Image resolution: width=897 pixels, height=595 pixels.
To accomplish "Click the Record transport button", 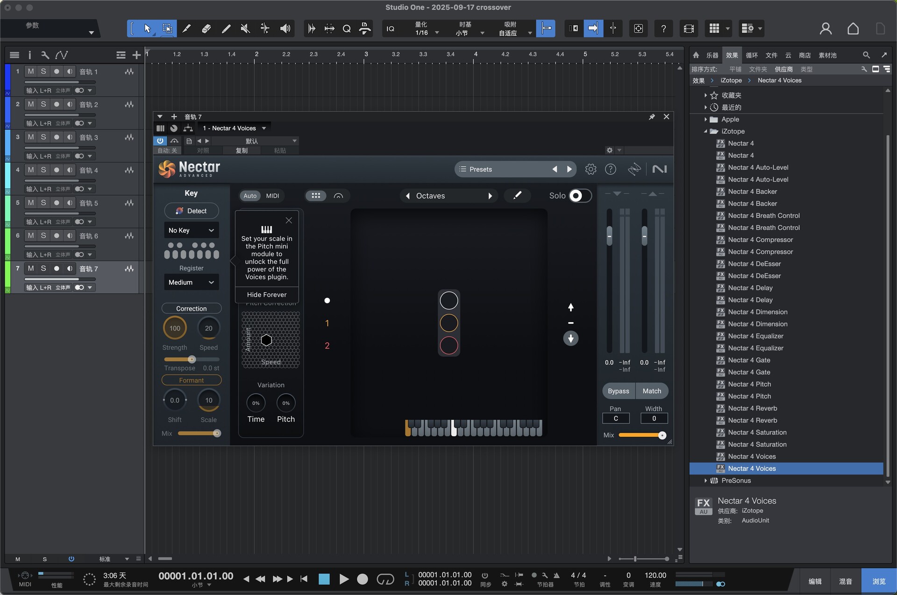I will tap(363, 579).
